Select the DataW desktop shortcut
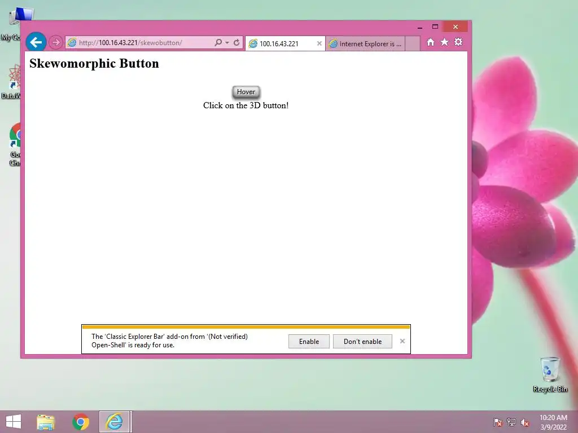 tap(11, 82)
